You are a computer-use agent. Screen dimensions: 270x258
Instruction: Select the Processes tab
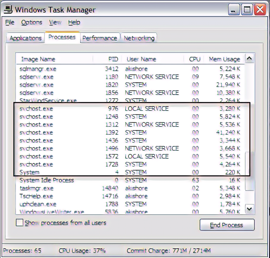click(62, 37)
